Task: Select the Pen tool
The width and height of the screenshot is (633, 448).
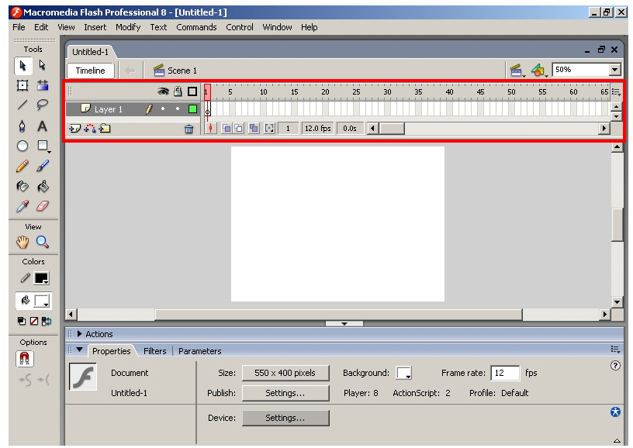Action: [22, 126]
